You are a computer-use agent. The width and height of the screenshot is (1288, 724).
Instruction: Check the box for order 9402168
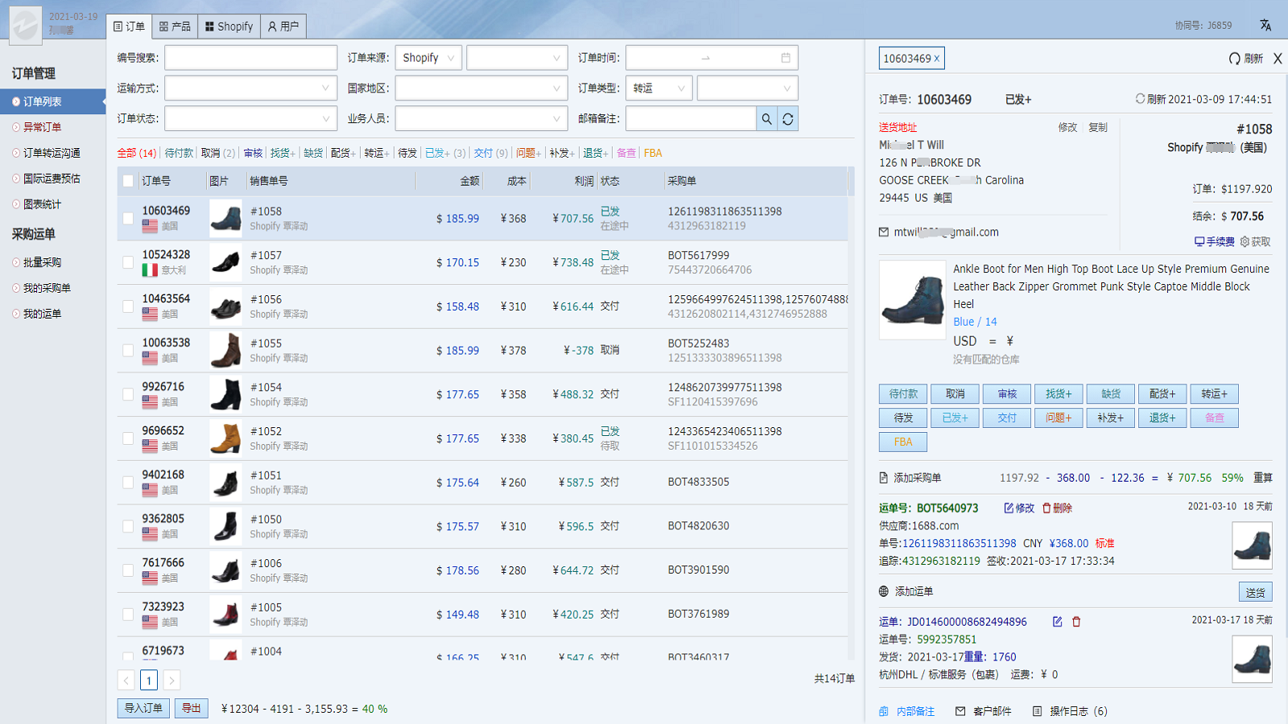(128, 483)
